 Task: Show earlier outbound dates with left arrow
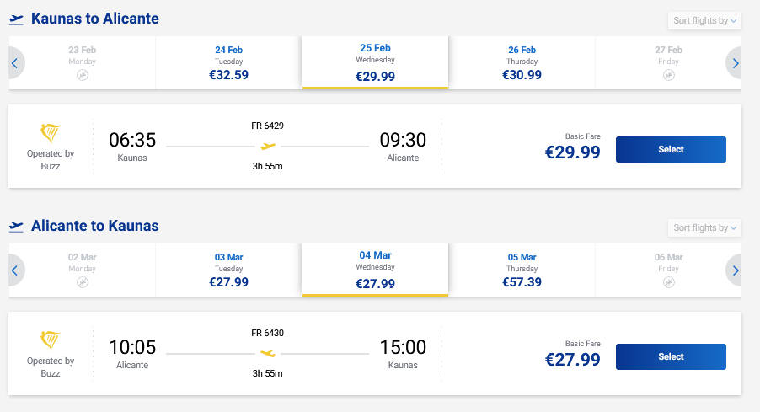tap(14, 63)
